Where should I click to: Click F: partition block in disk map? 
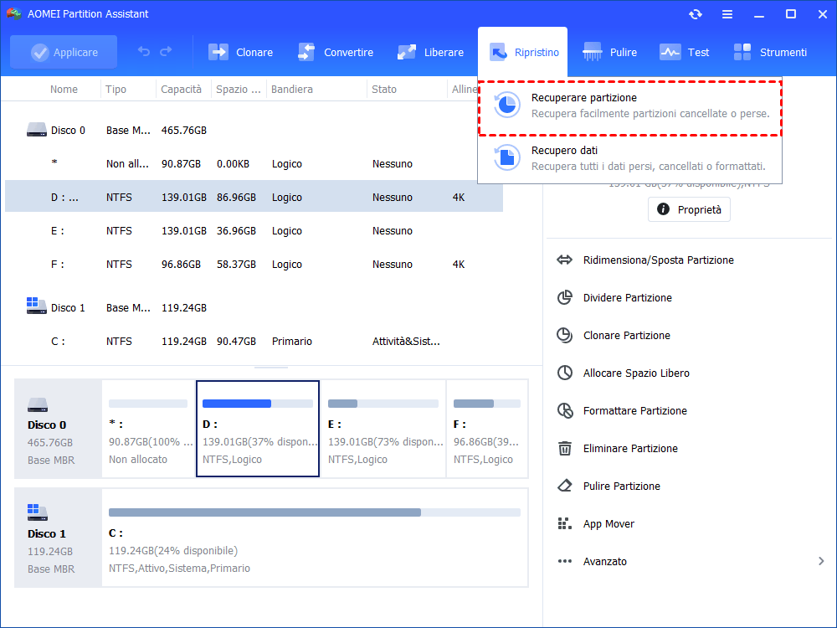click(x=487, y=429)
